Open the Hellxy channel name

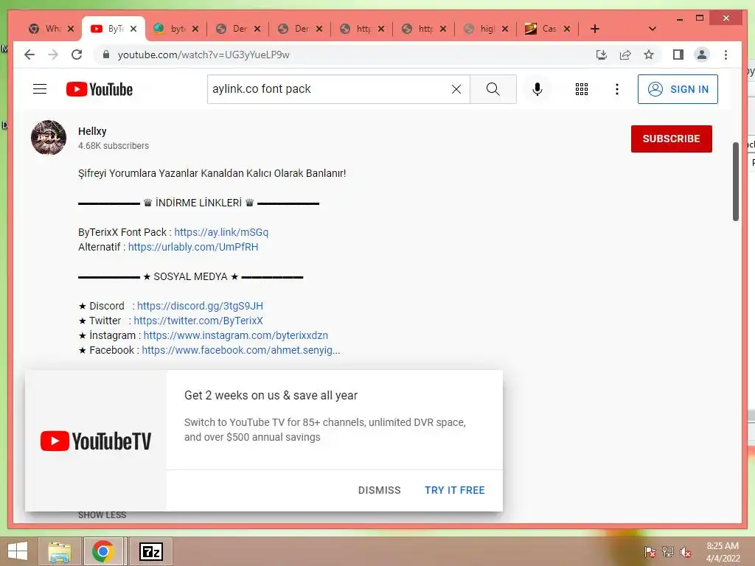[92, 131]
